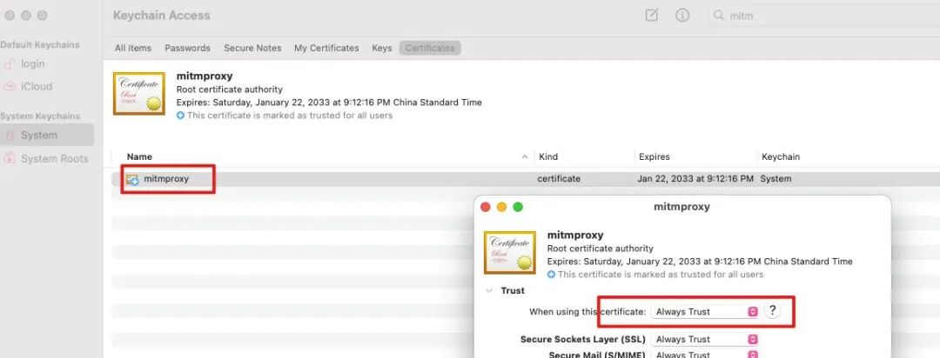940x358 pixels.
Task: Open the trust settings help question mark button
Action: click(x=773, y=311)
